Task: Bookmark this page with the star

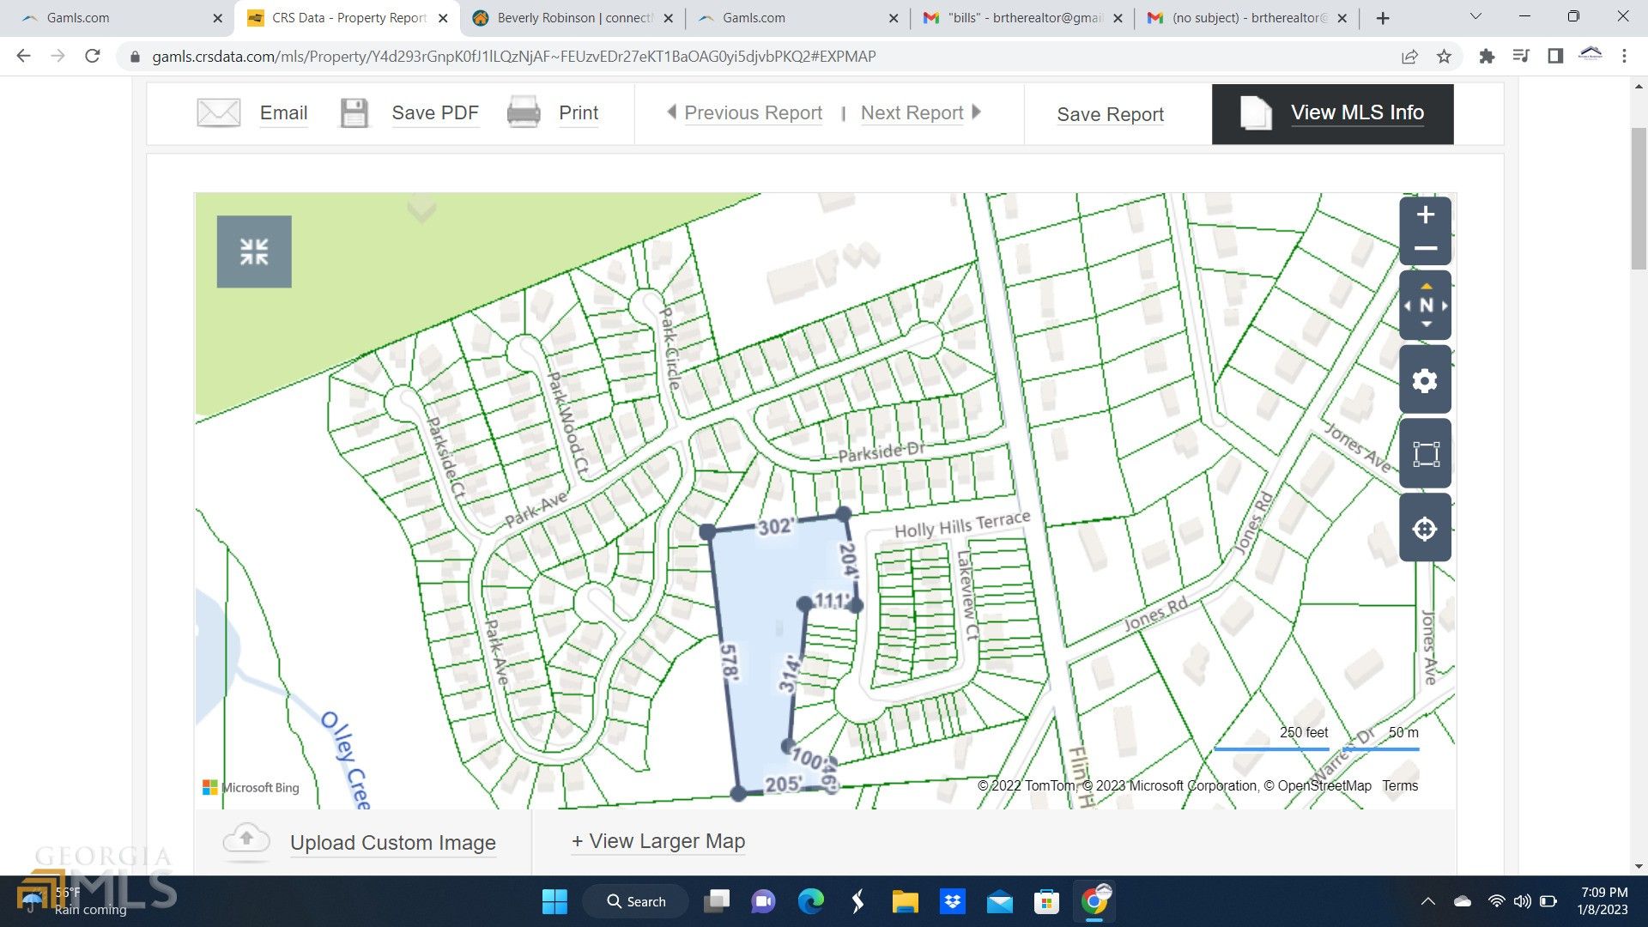Action: 1444,56
